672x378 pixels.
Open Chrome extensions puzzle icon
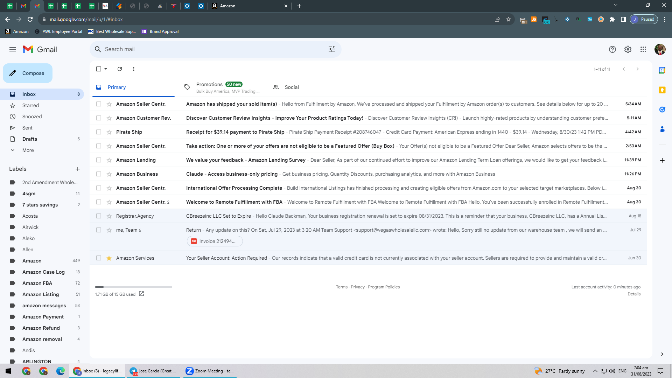click(612, 19)
